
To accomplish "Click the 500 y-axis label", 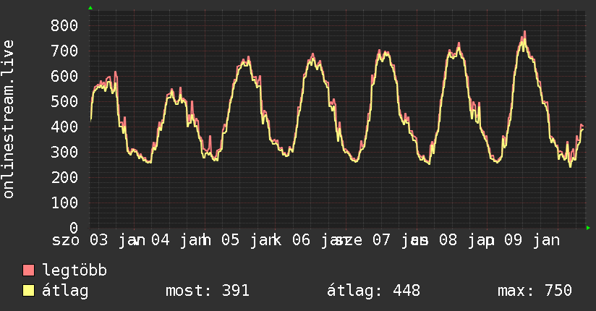I will click(64, 101).
